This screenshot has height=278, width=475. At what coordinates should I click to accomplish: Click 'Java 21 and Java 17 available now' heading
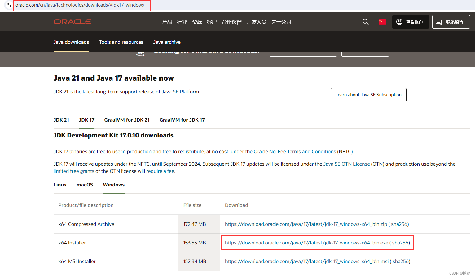[114, 78]
